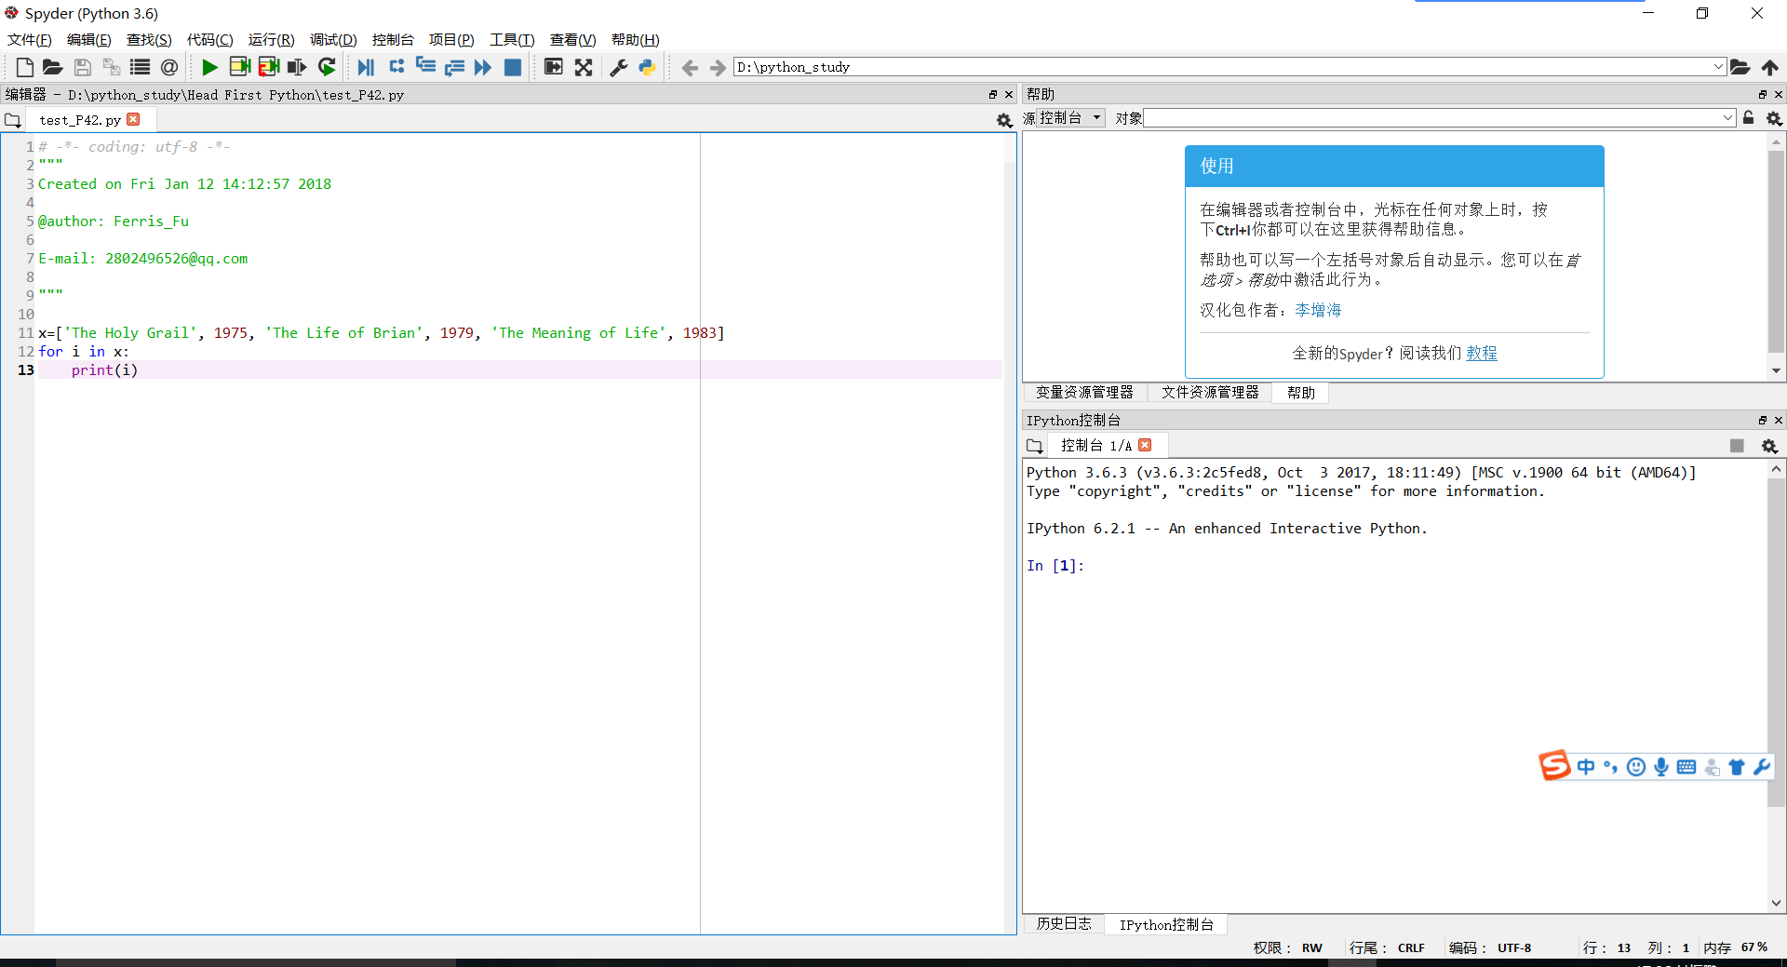
Task: Open the 李增海 author link
Action: click(1318, 310)
